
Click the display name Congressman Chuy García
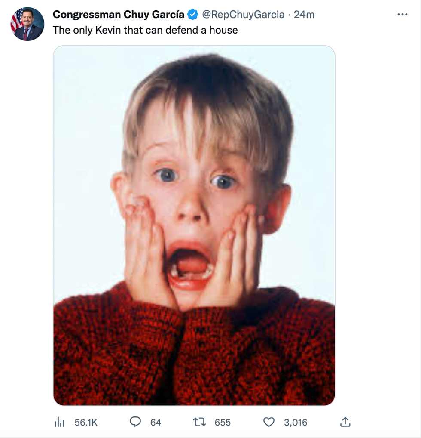(119, 15)
